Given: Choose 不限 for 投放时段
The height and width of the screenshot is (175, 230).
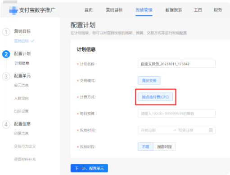Looking at the screenshot, I should click(145, 147).
